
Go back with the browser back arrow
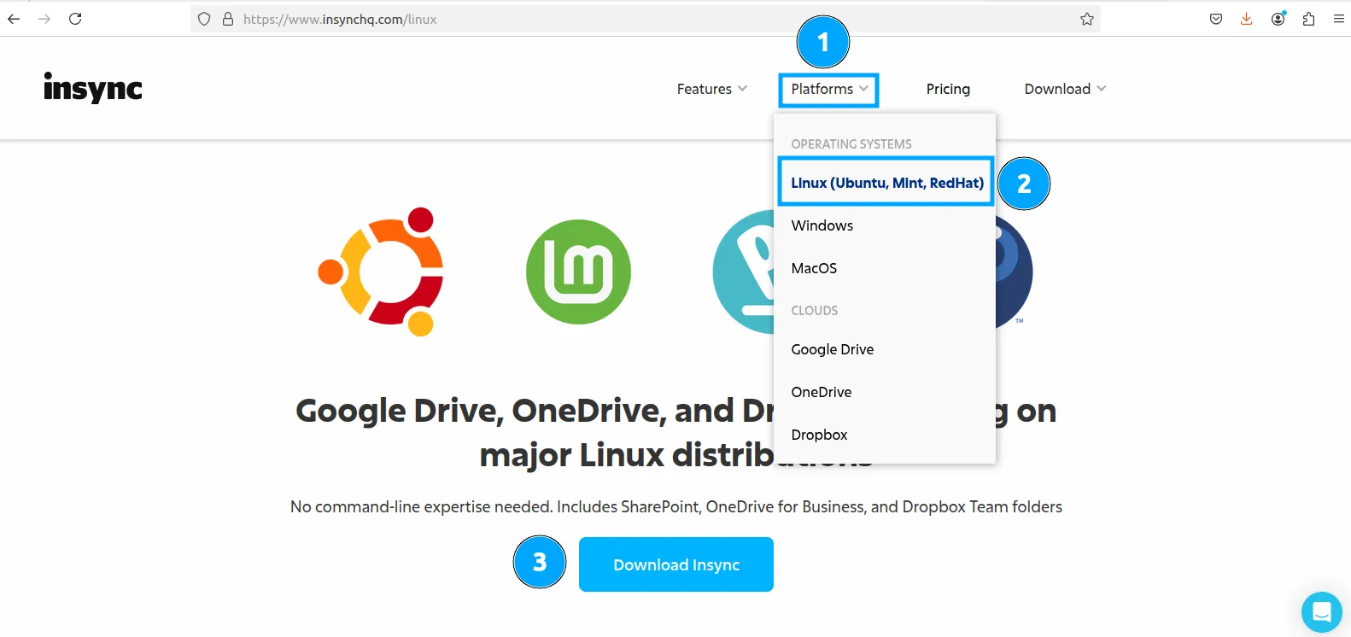14,19
